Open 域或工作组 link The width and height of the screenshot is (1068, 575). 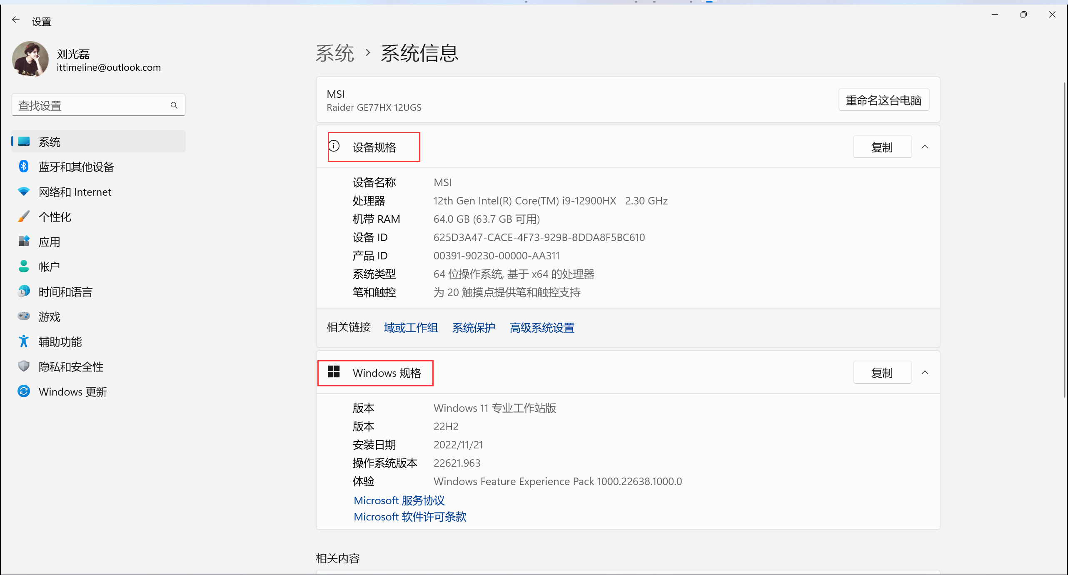[411, 328]
